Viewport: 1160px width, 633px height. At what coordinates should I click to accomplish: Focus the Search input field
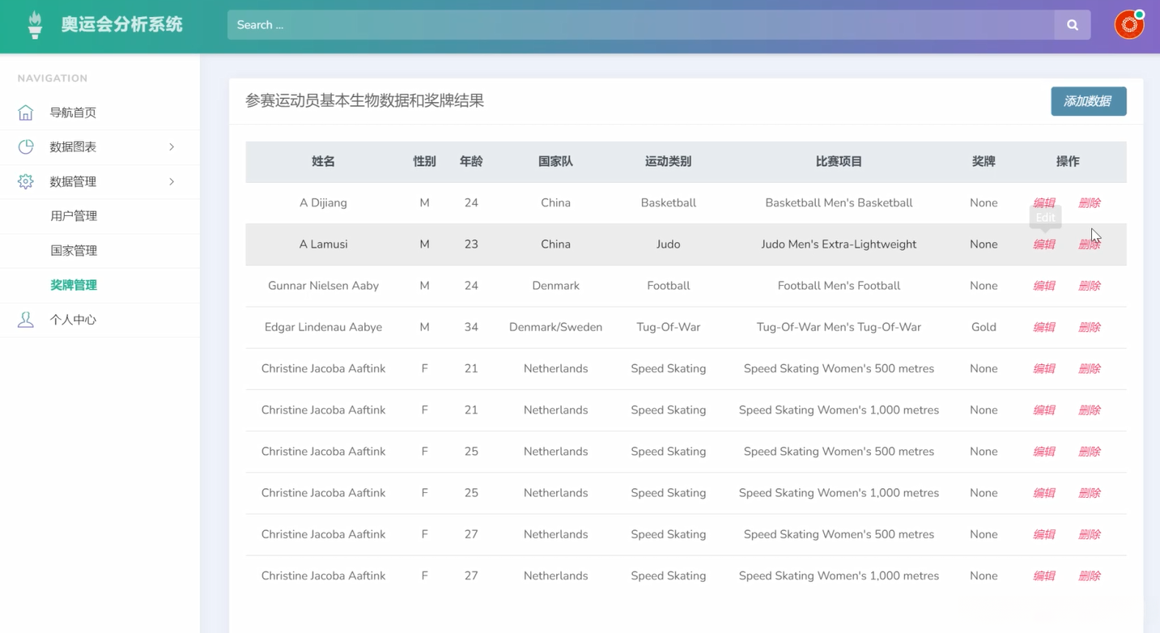coord(639,25)
